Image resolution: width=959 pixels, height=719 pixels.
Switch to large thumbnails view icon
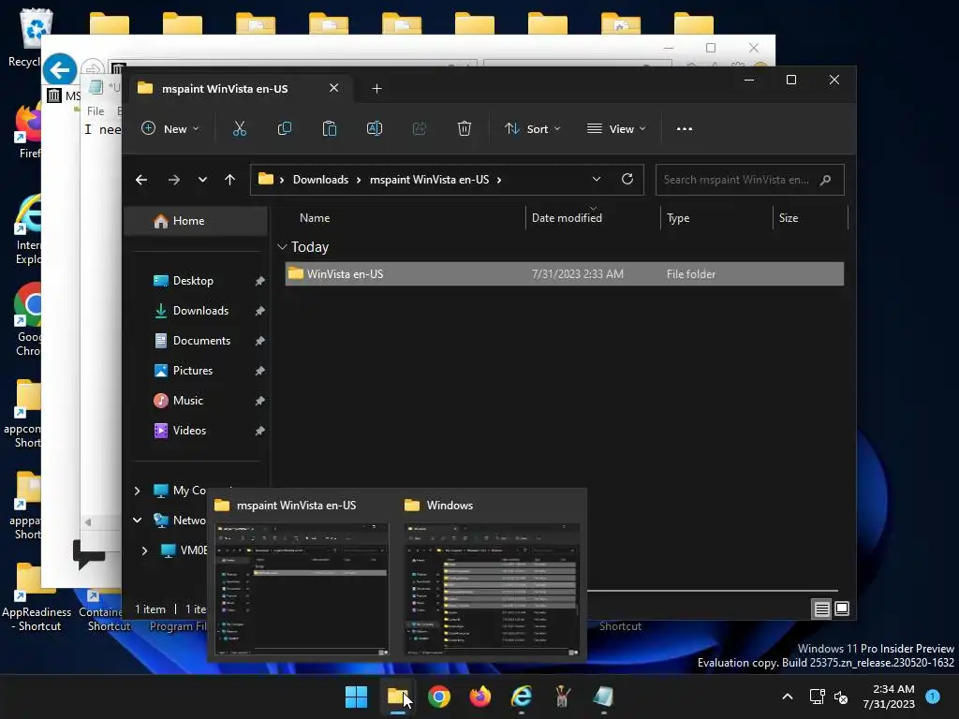coord(842,609)
